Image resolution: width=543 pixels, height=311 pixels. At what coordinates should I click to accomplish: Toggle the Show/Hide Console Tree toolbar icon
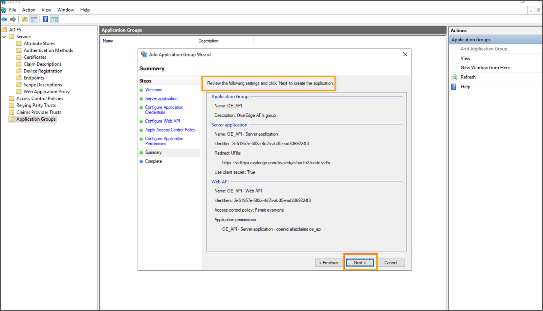click(x=34, y=19)
